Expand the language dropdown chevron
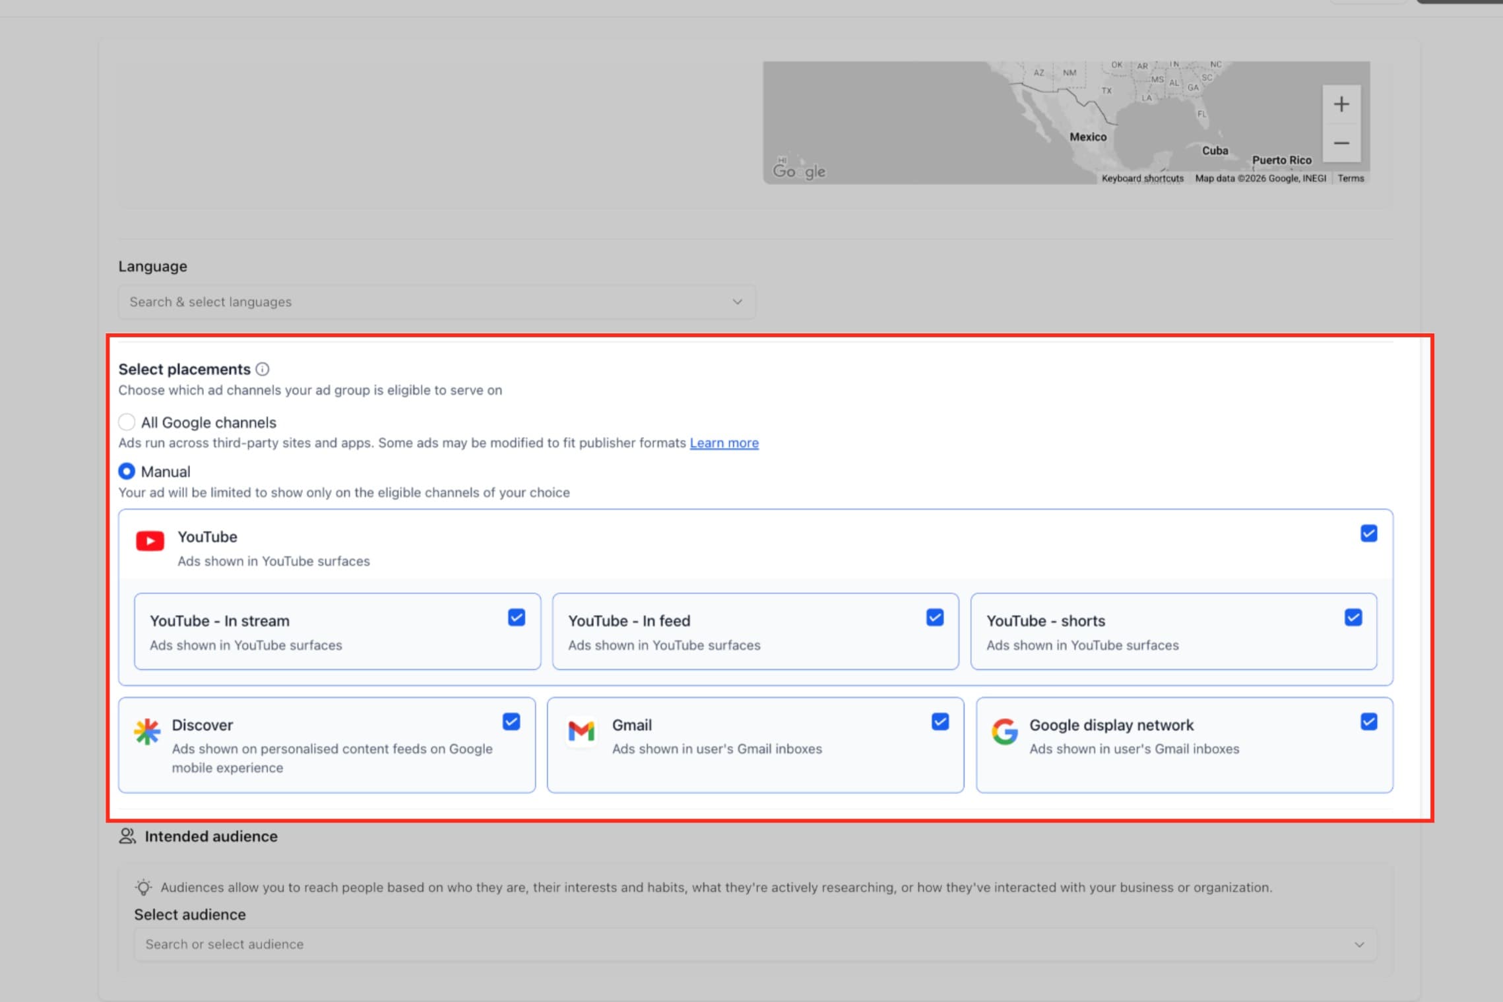Image resolution: width=1503 pixels, height=1002 pixels. pos(737,302)
